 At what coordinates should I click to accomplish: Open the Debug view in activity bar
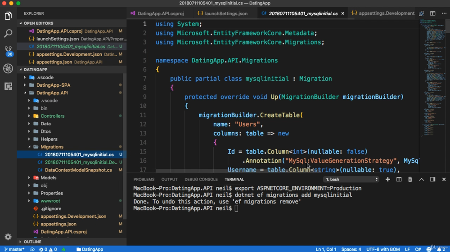[8, 68]
